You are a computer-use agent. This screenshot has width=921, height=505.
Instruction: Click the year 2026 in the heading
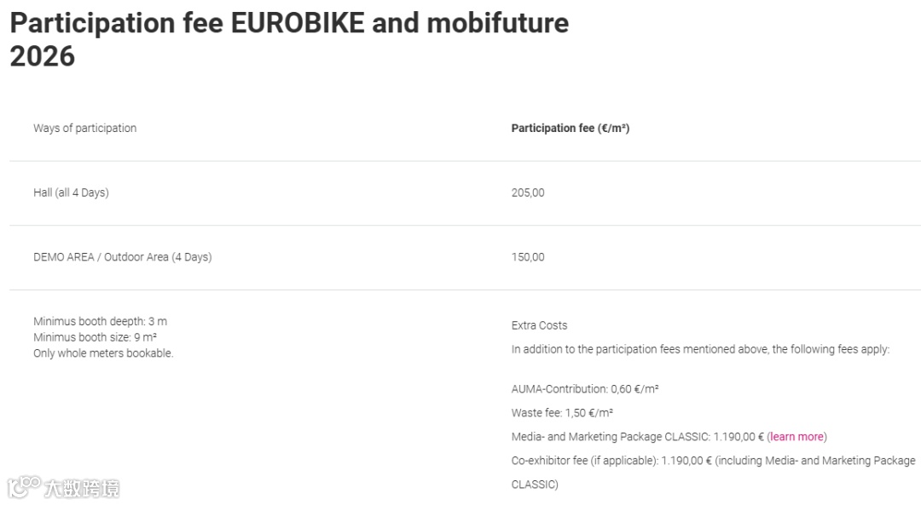point(43,56)
